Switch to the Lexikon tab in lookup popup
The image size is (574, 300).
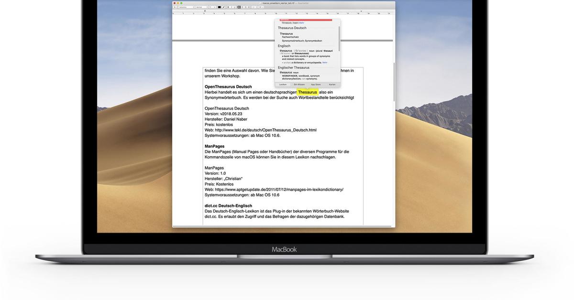click(x=283, y=85)
